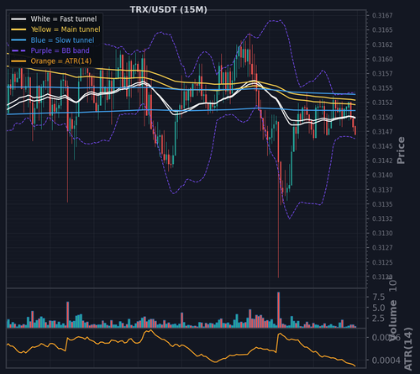
Task: Select the 'Yellow = Main tunnel' legend label
Action: [x=66, y=29]
